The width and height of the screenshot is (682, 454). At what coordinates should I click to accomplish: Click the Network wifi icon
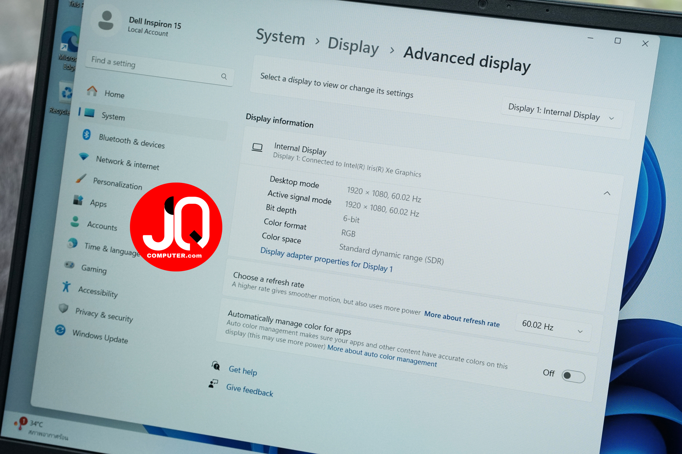click(84, 156)
